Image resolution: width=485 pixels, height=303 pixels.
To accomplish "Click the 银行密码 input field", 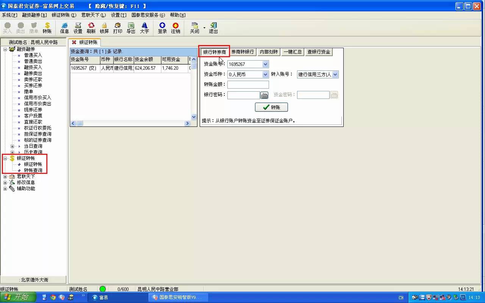I will tap(244, 95).
